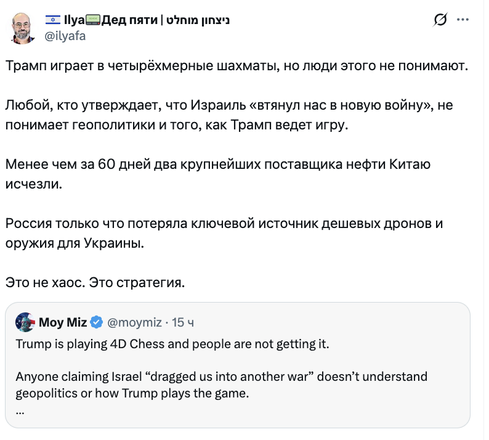Open the three-dot more options menu
The image size is (489, 440).
click(x=463, y=20)
